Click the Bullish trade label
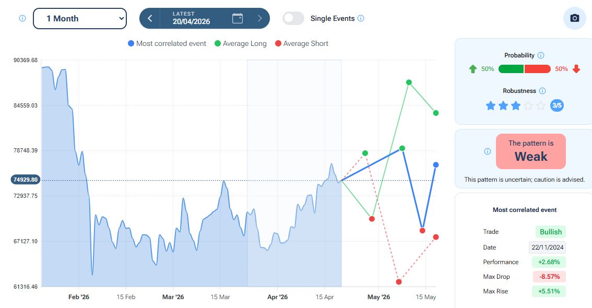Image resolution: width=592 pixels, height=308 pixels. tap(550, 232)
